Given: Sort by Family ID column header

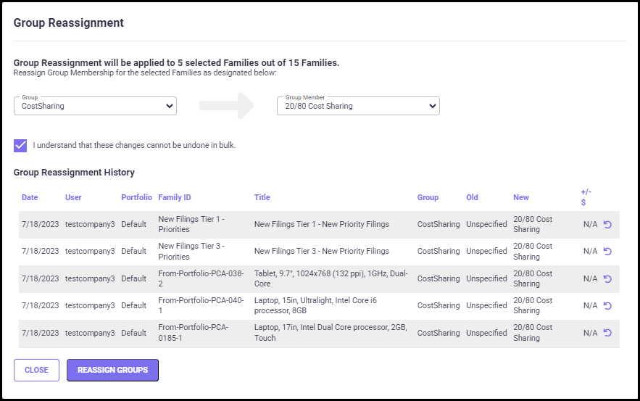Looking at the screenshot, I should click(175, 197).
